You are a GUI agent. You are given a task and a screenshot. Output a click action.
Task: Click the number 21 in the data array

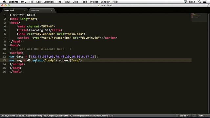[x=93, y=57]
